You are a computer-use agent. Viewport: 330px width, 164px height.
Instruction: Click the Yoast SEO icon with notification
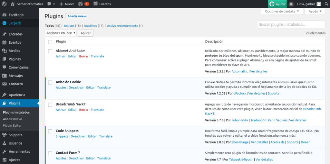click(80, 4)
